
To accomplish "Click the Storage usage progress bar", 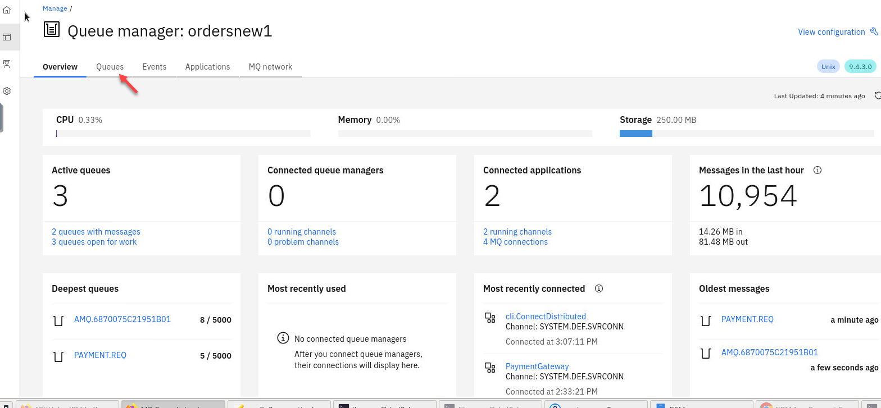I will tap(746, 134).
